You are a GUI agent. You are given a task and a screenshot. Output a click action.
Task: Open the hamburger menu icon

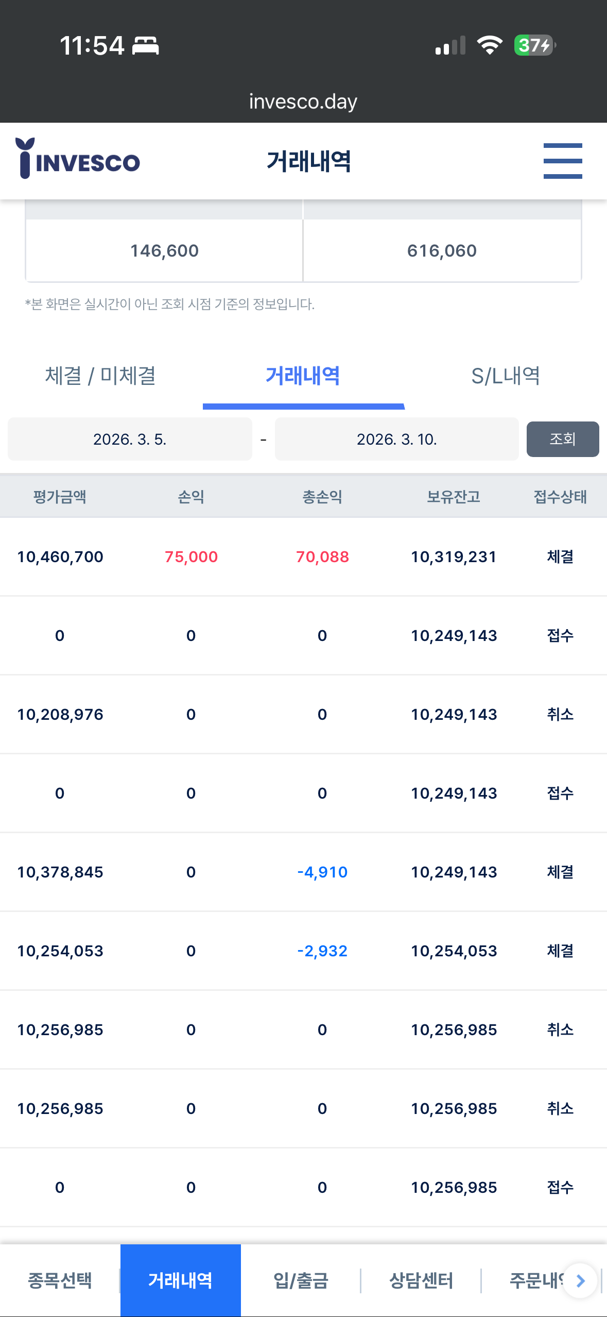[563, 161]
